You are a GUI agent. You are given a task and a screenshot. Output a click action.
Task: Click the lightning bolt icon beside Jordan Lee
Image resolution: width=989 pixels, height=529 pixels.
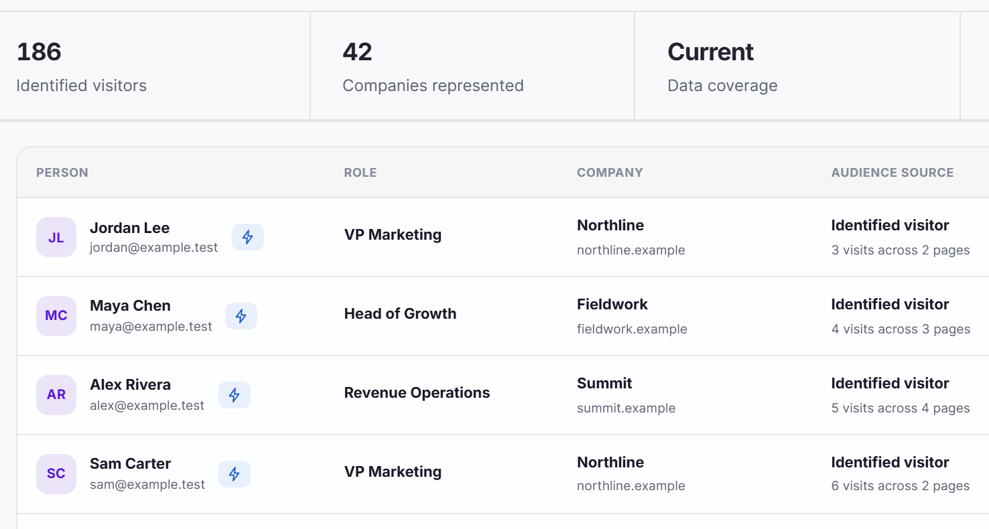(x=248, y=237)
